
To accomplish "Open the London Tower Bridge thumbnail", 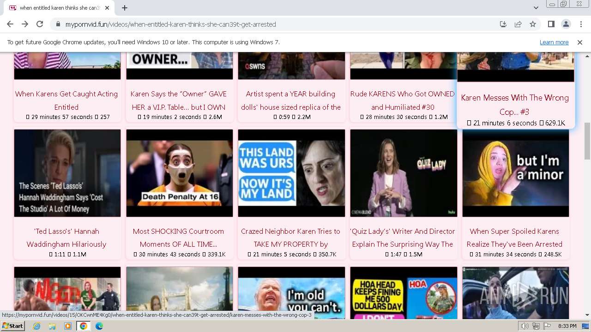I will click(180, 293).
